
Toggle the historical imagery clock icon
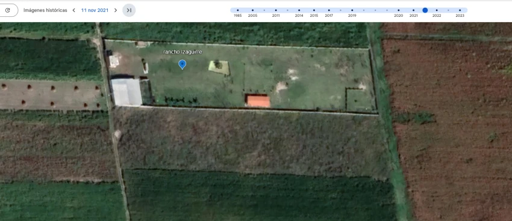tap(7, 10)
